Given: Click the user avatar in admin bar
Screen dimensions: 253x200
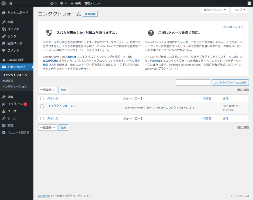Looking at the screenshot, I should (x=249, y=3).
